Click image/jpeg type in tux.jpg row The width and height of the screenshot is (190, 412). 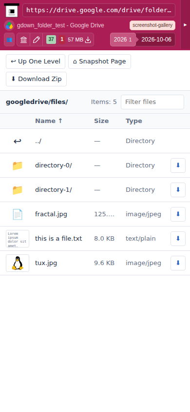click(143, 263)
